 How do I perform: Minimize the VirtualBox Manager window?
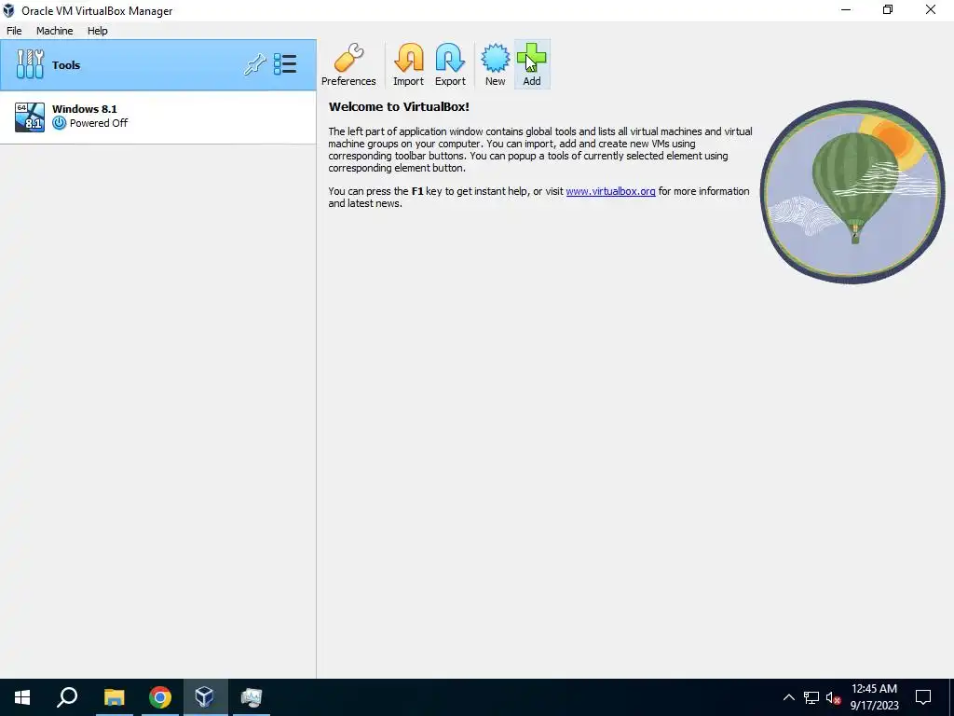846,9
